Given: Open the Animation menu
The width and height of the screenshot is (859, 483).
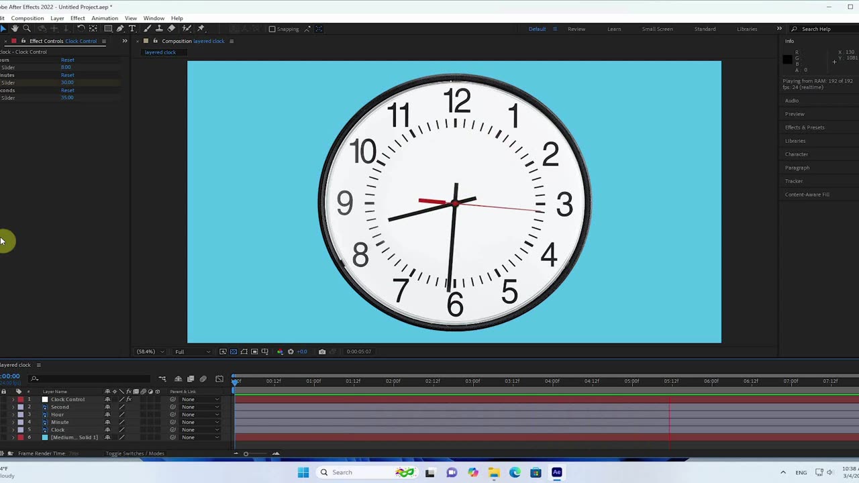Looking at the screenshot, I should (105, 18).
